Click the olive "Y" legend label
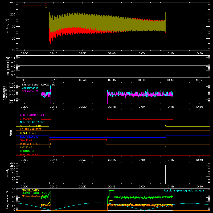The height and width of the screenshot is (213, 213). (46, 8)
